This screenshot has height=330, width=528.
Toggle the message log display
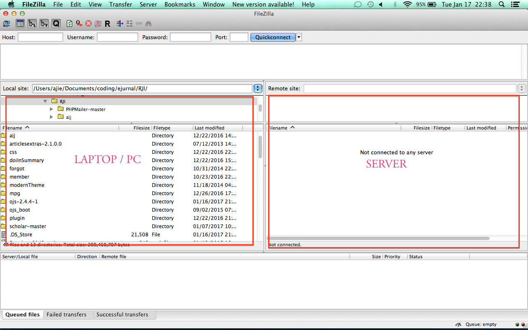20,24
